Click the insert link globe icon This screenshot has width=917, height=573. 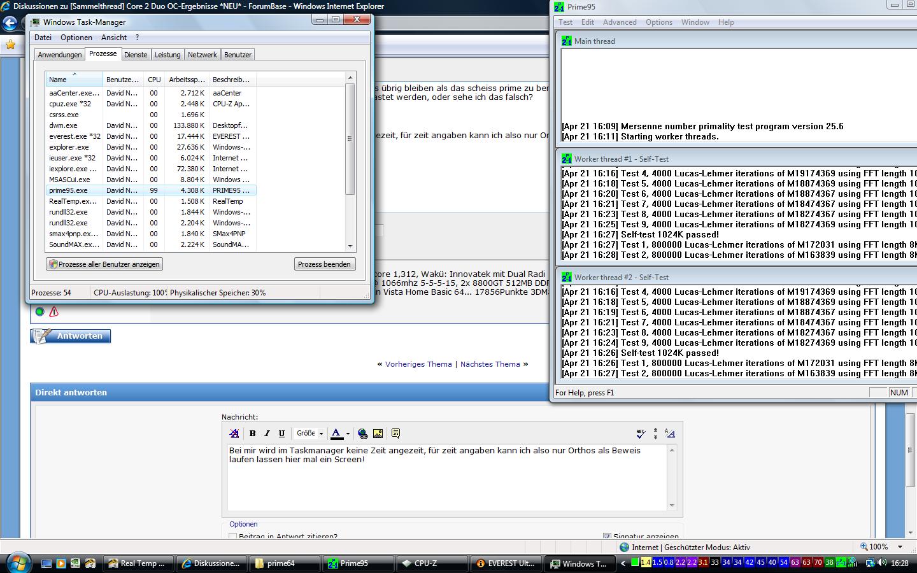pyautogui.click(x=363, y=434)
